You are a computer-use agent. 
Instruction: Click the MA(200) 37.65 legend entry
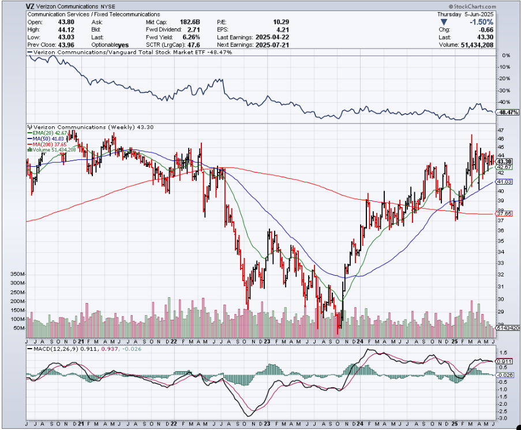(x=47, y=144)
